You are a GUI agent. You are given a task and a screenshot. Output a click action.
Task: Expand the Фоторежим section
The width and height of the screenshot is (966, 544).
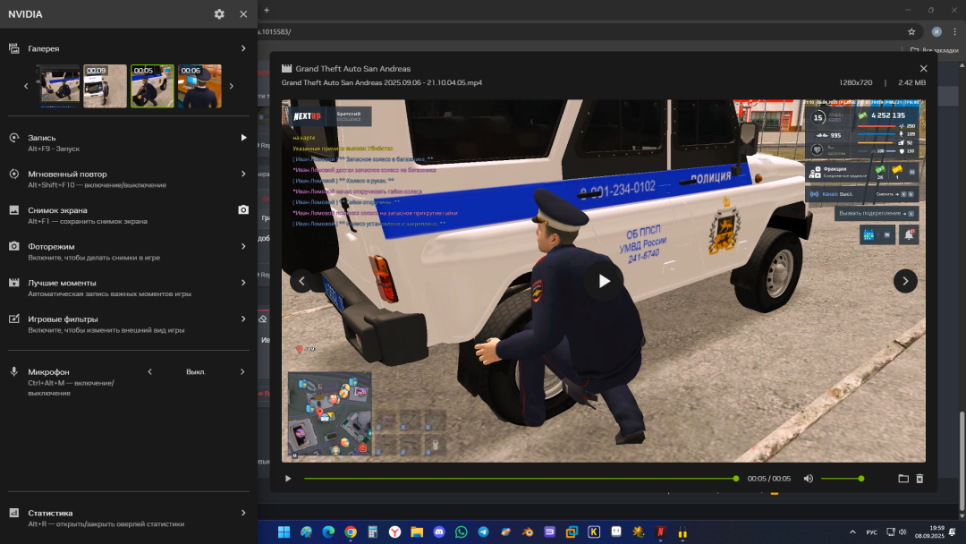[243, 246]
